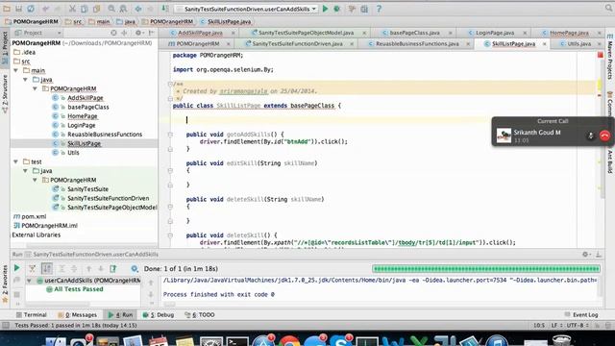Collapse all icon in Project panel header
The image size is (615, 346).
(124, 33)
